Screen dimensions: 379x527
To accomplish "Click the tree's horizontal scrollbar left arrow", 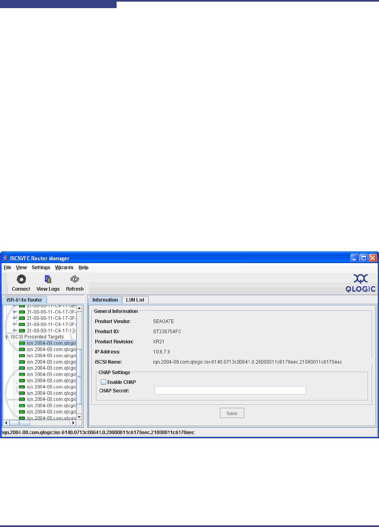I will click(6, 423).
